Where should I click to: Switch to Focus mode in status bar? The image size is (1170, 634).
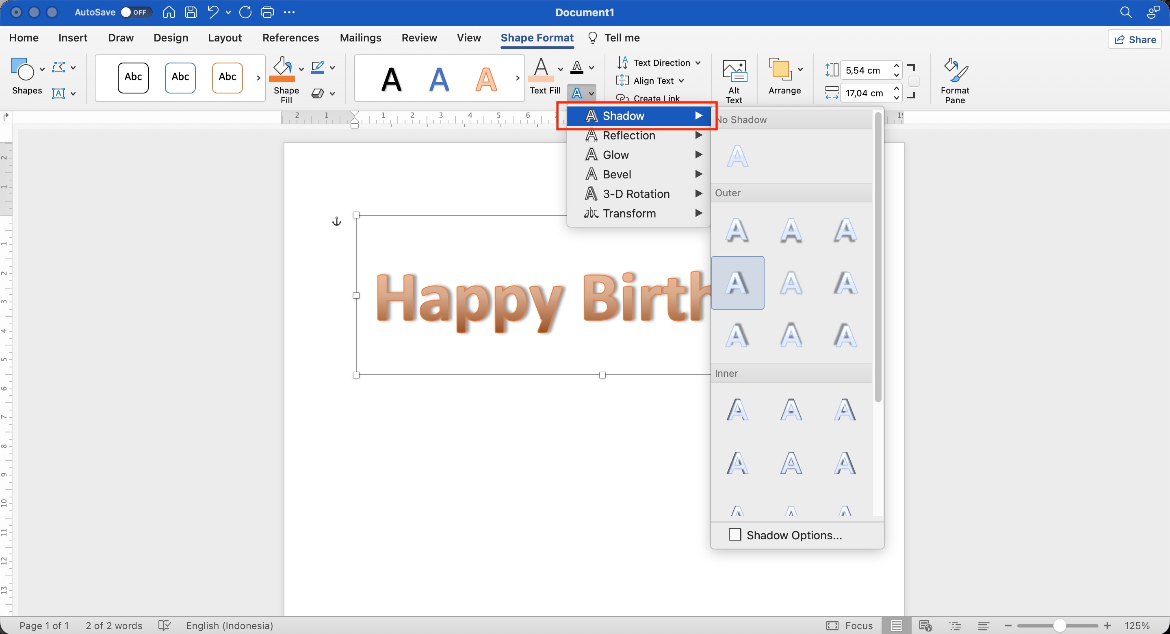pyautogui.click(x=850, y=626)
